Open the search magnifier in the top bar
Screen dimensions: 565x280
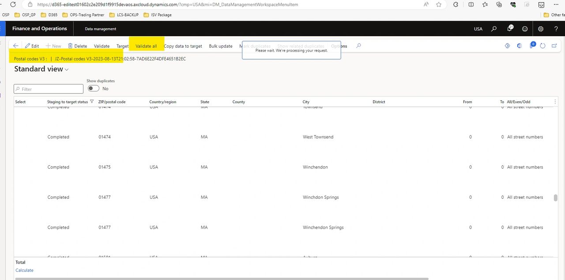(493, 28)
